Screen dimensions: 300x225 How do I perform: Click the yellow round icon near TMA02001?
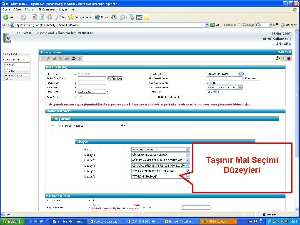[277, 58]
